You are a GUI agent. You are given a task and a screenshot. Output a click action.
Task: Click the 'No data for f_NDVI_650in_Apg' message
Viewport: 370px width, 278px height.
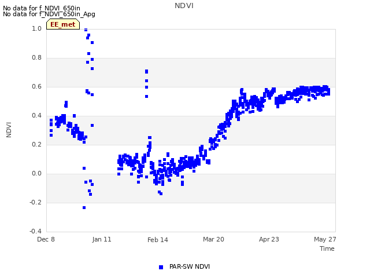point(49,14)
